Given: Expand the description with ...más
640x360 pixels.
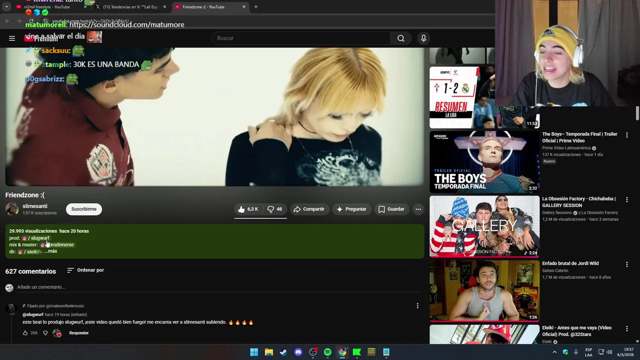Looking at the screenshot, I should [x=50, y=251].
